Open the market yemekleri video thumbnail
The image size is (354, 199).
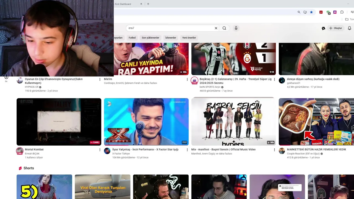pos(316,122)
